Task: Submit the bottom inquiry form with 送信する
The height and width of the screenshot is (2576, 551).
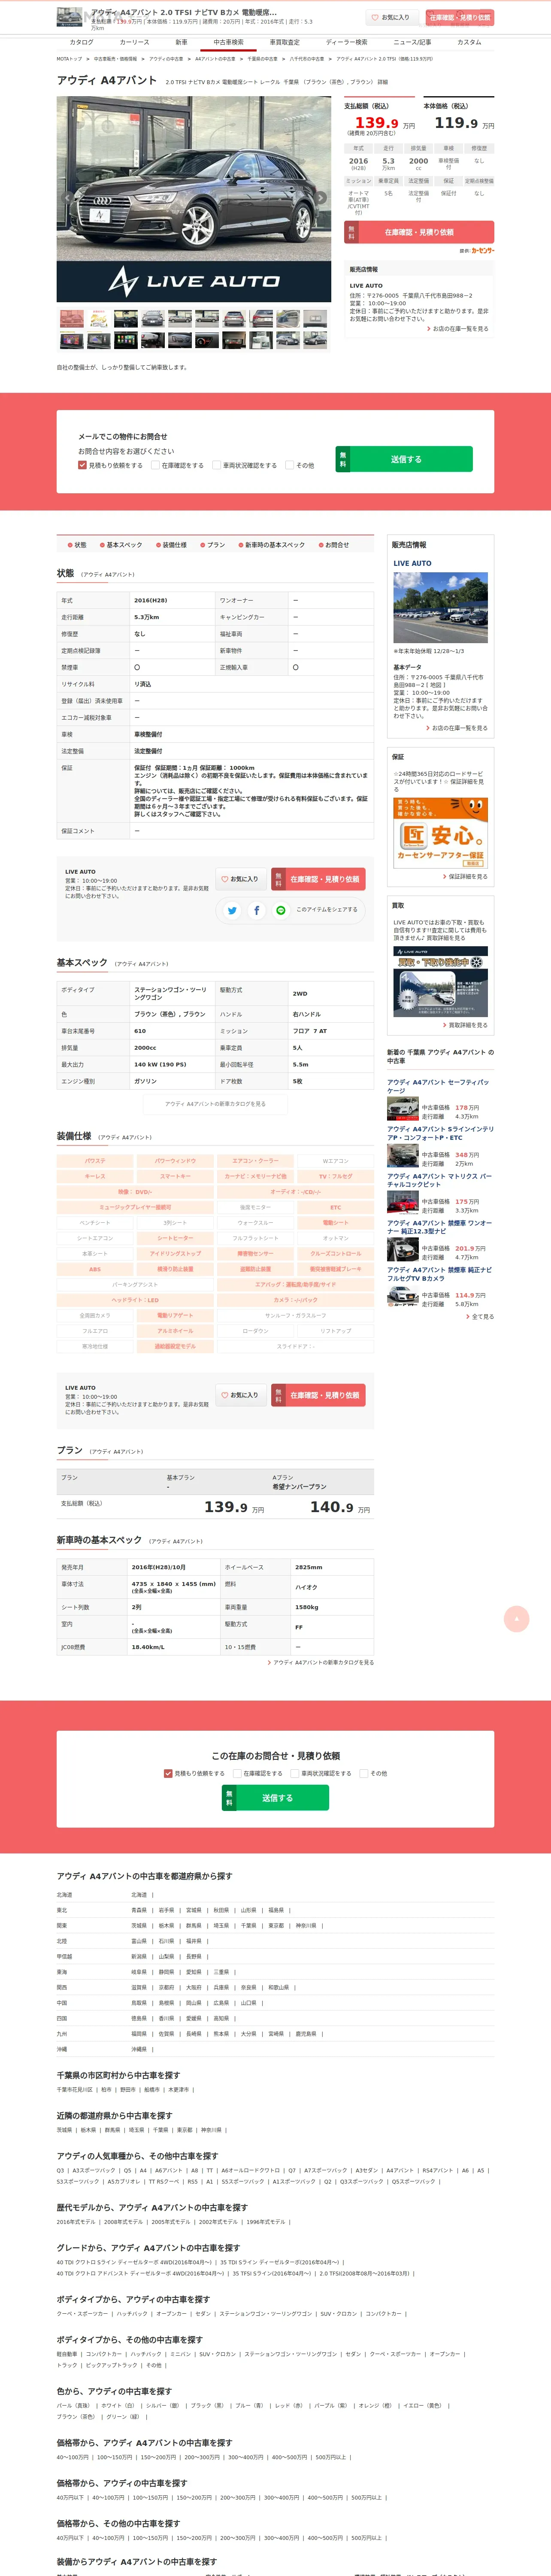Action: click(275, 1798)
